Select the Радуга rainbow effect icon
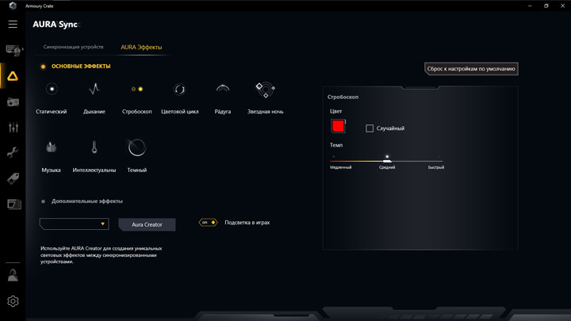The width and height of the screenshot is (571, 321). 223,89
